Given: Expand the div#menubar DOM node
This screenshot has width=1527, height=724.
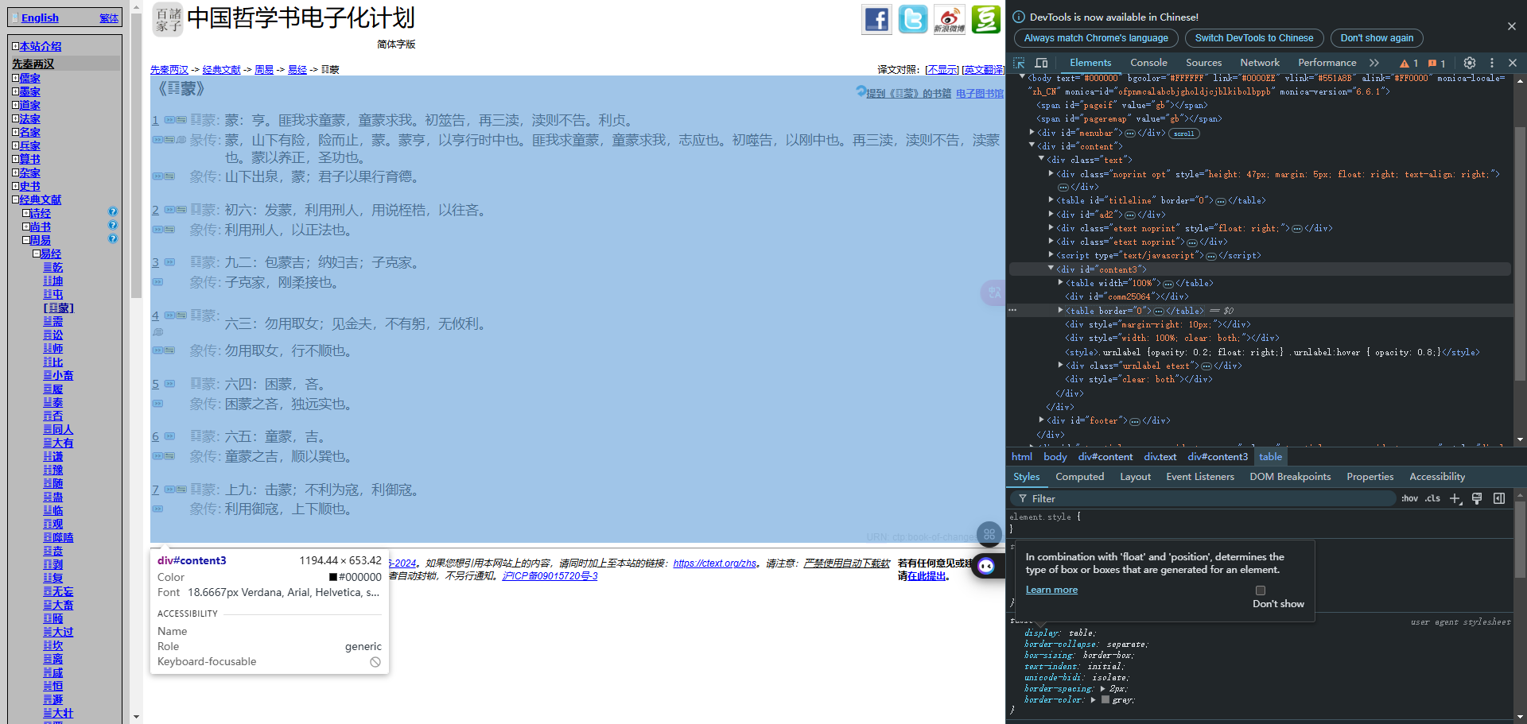Looking at the screenshot, I should (x=1032, y=133).
